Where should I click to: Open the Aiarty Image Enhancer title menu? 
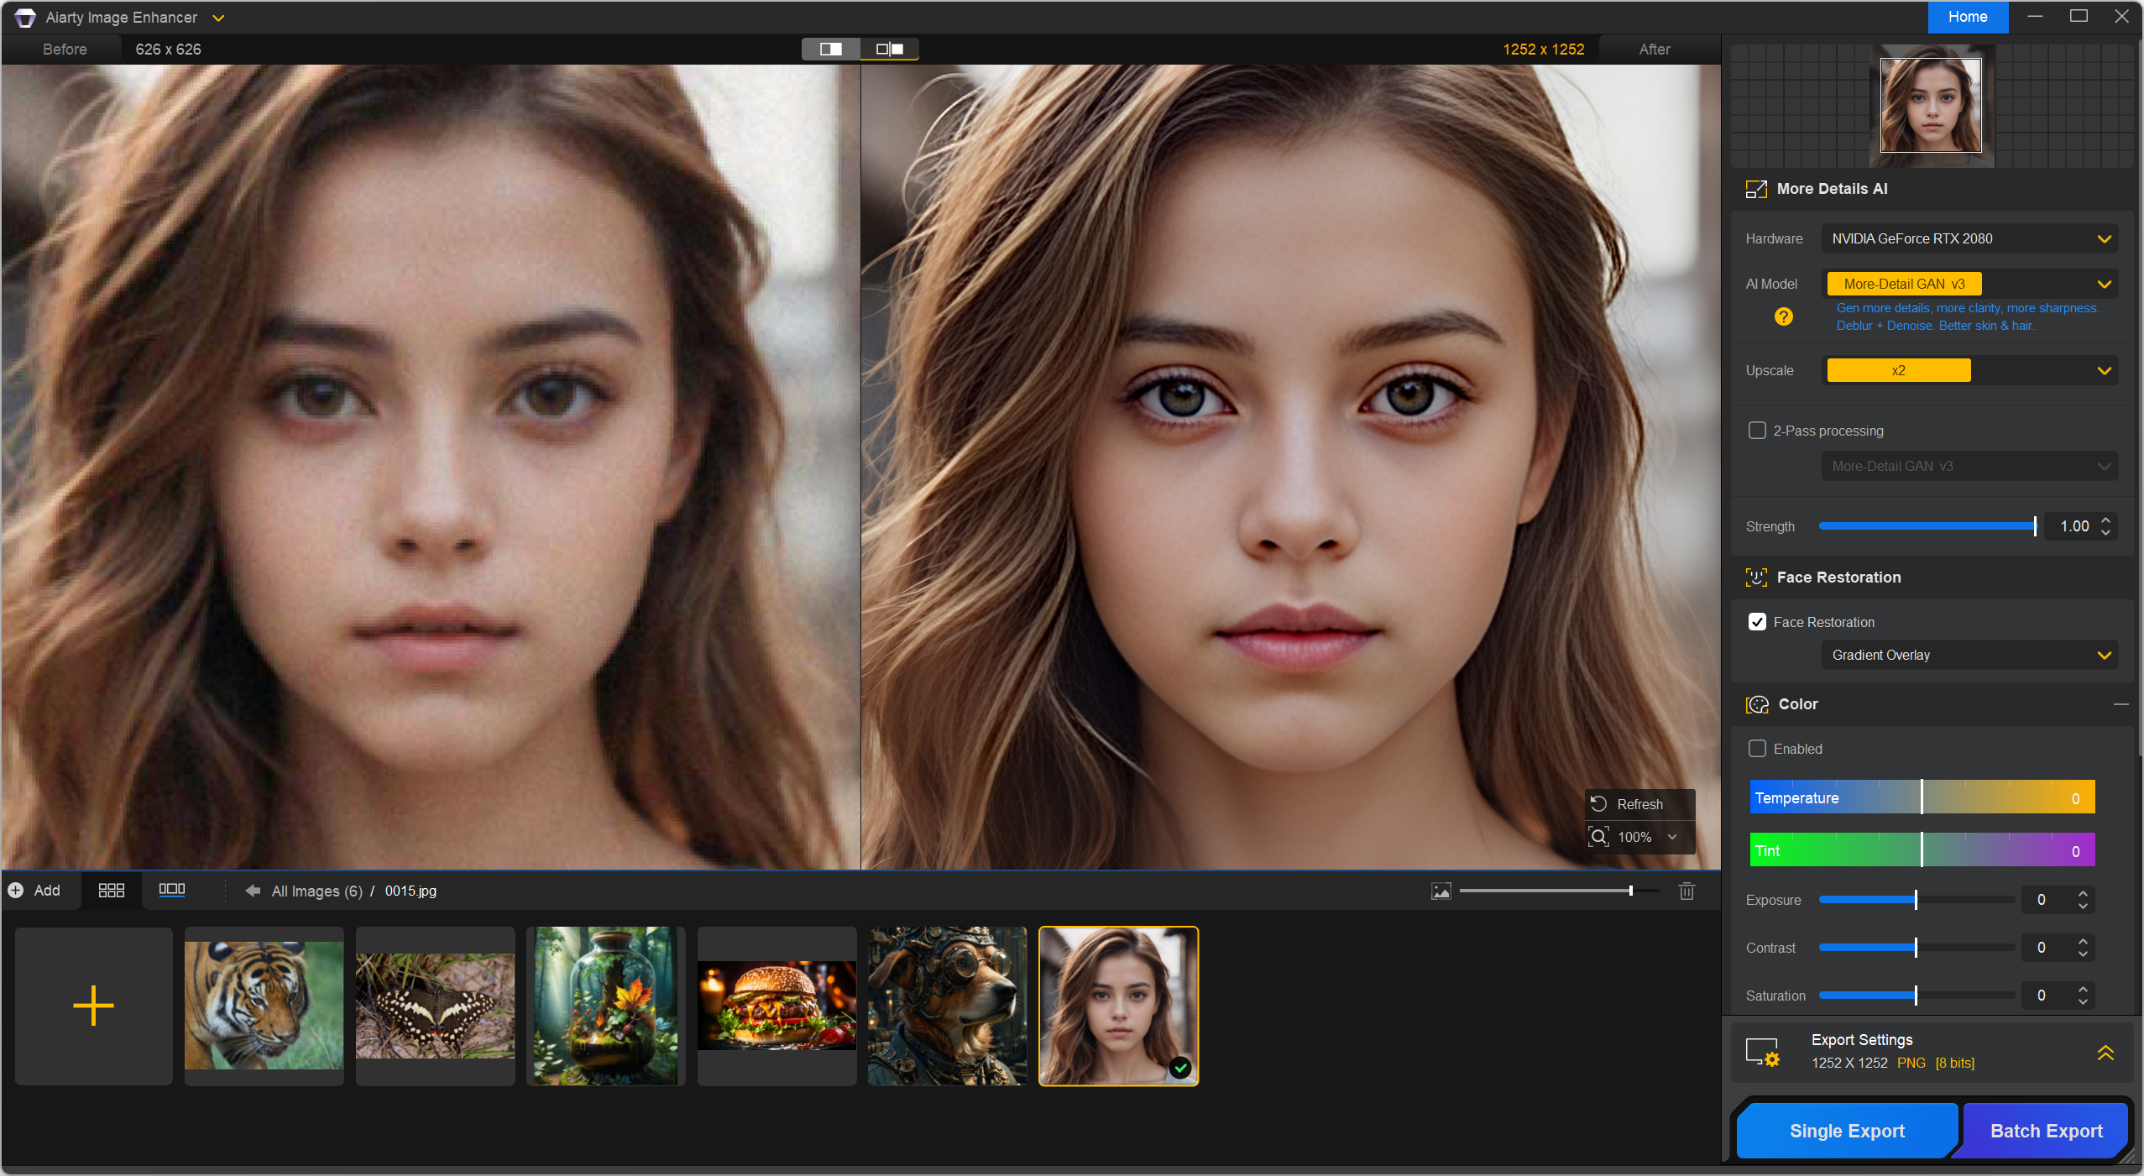coord(217,18)
